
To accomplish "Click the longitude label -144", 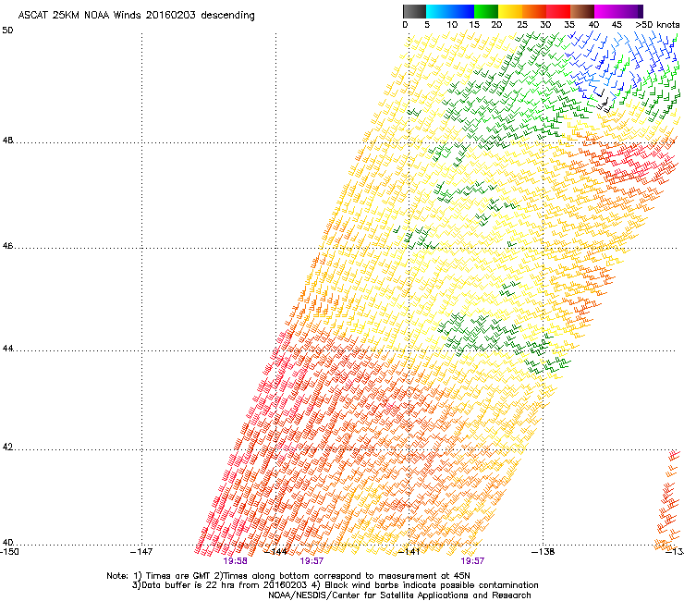I will (x=275, y=552).
